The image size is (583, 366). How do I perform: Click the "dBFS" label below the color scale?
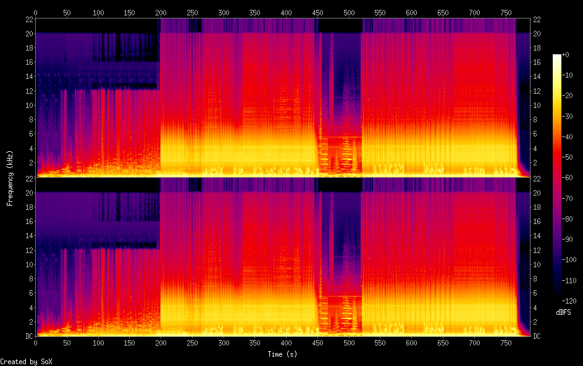coord(563,313)
